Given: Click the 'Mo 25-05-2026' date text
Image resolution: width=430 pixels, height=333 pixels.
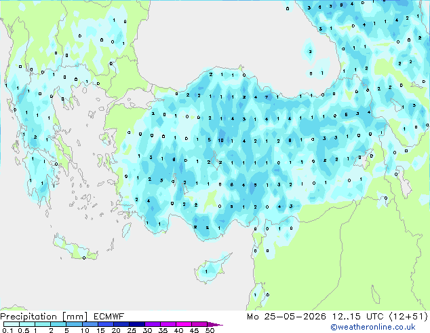Looking at the screenshot, I should coord(287,317).
